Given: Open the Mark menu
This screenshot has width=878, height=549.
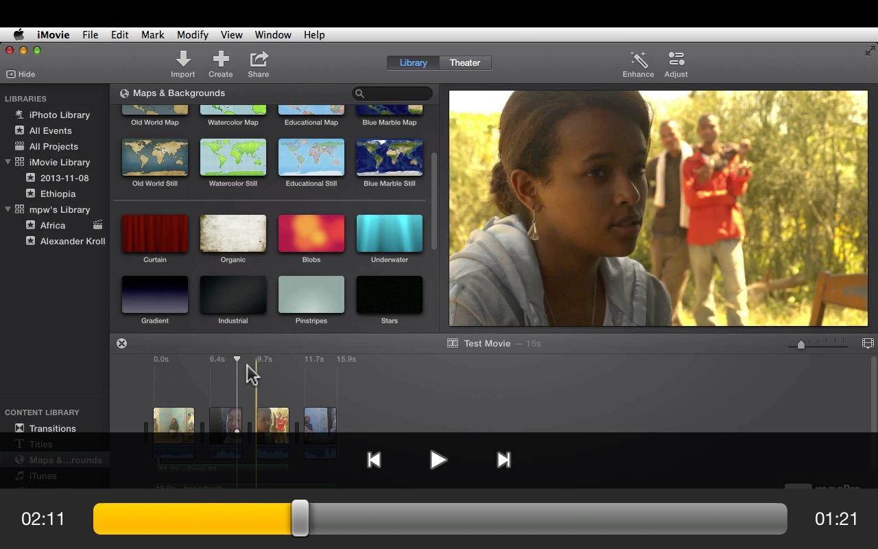Looking at the screenshot, I should pos(153,34).
